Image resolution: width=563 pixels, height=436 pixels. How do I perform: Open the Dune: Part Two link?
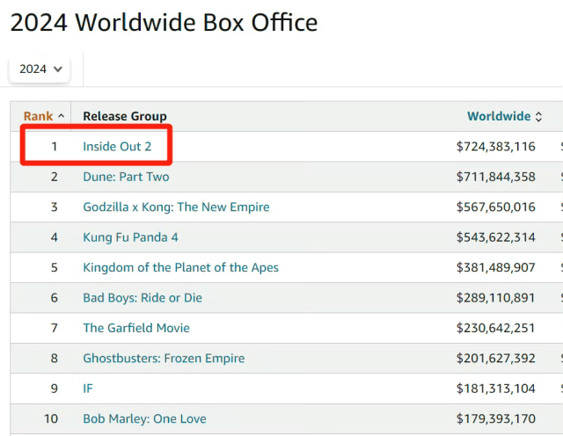point(126,177)
